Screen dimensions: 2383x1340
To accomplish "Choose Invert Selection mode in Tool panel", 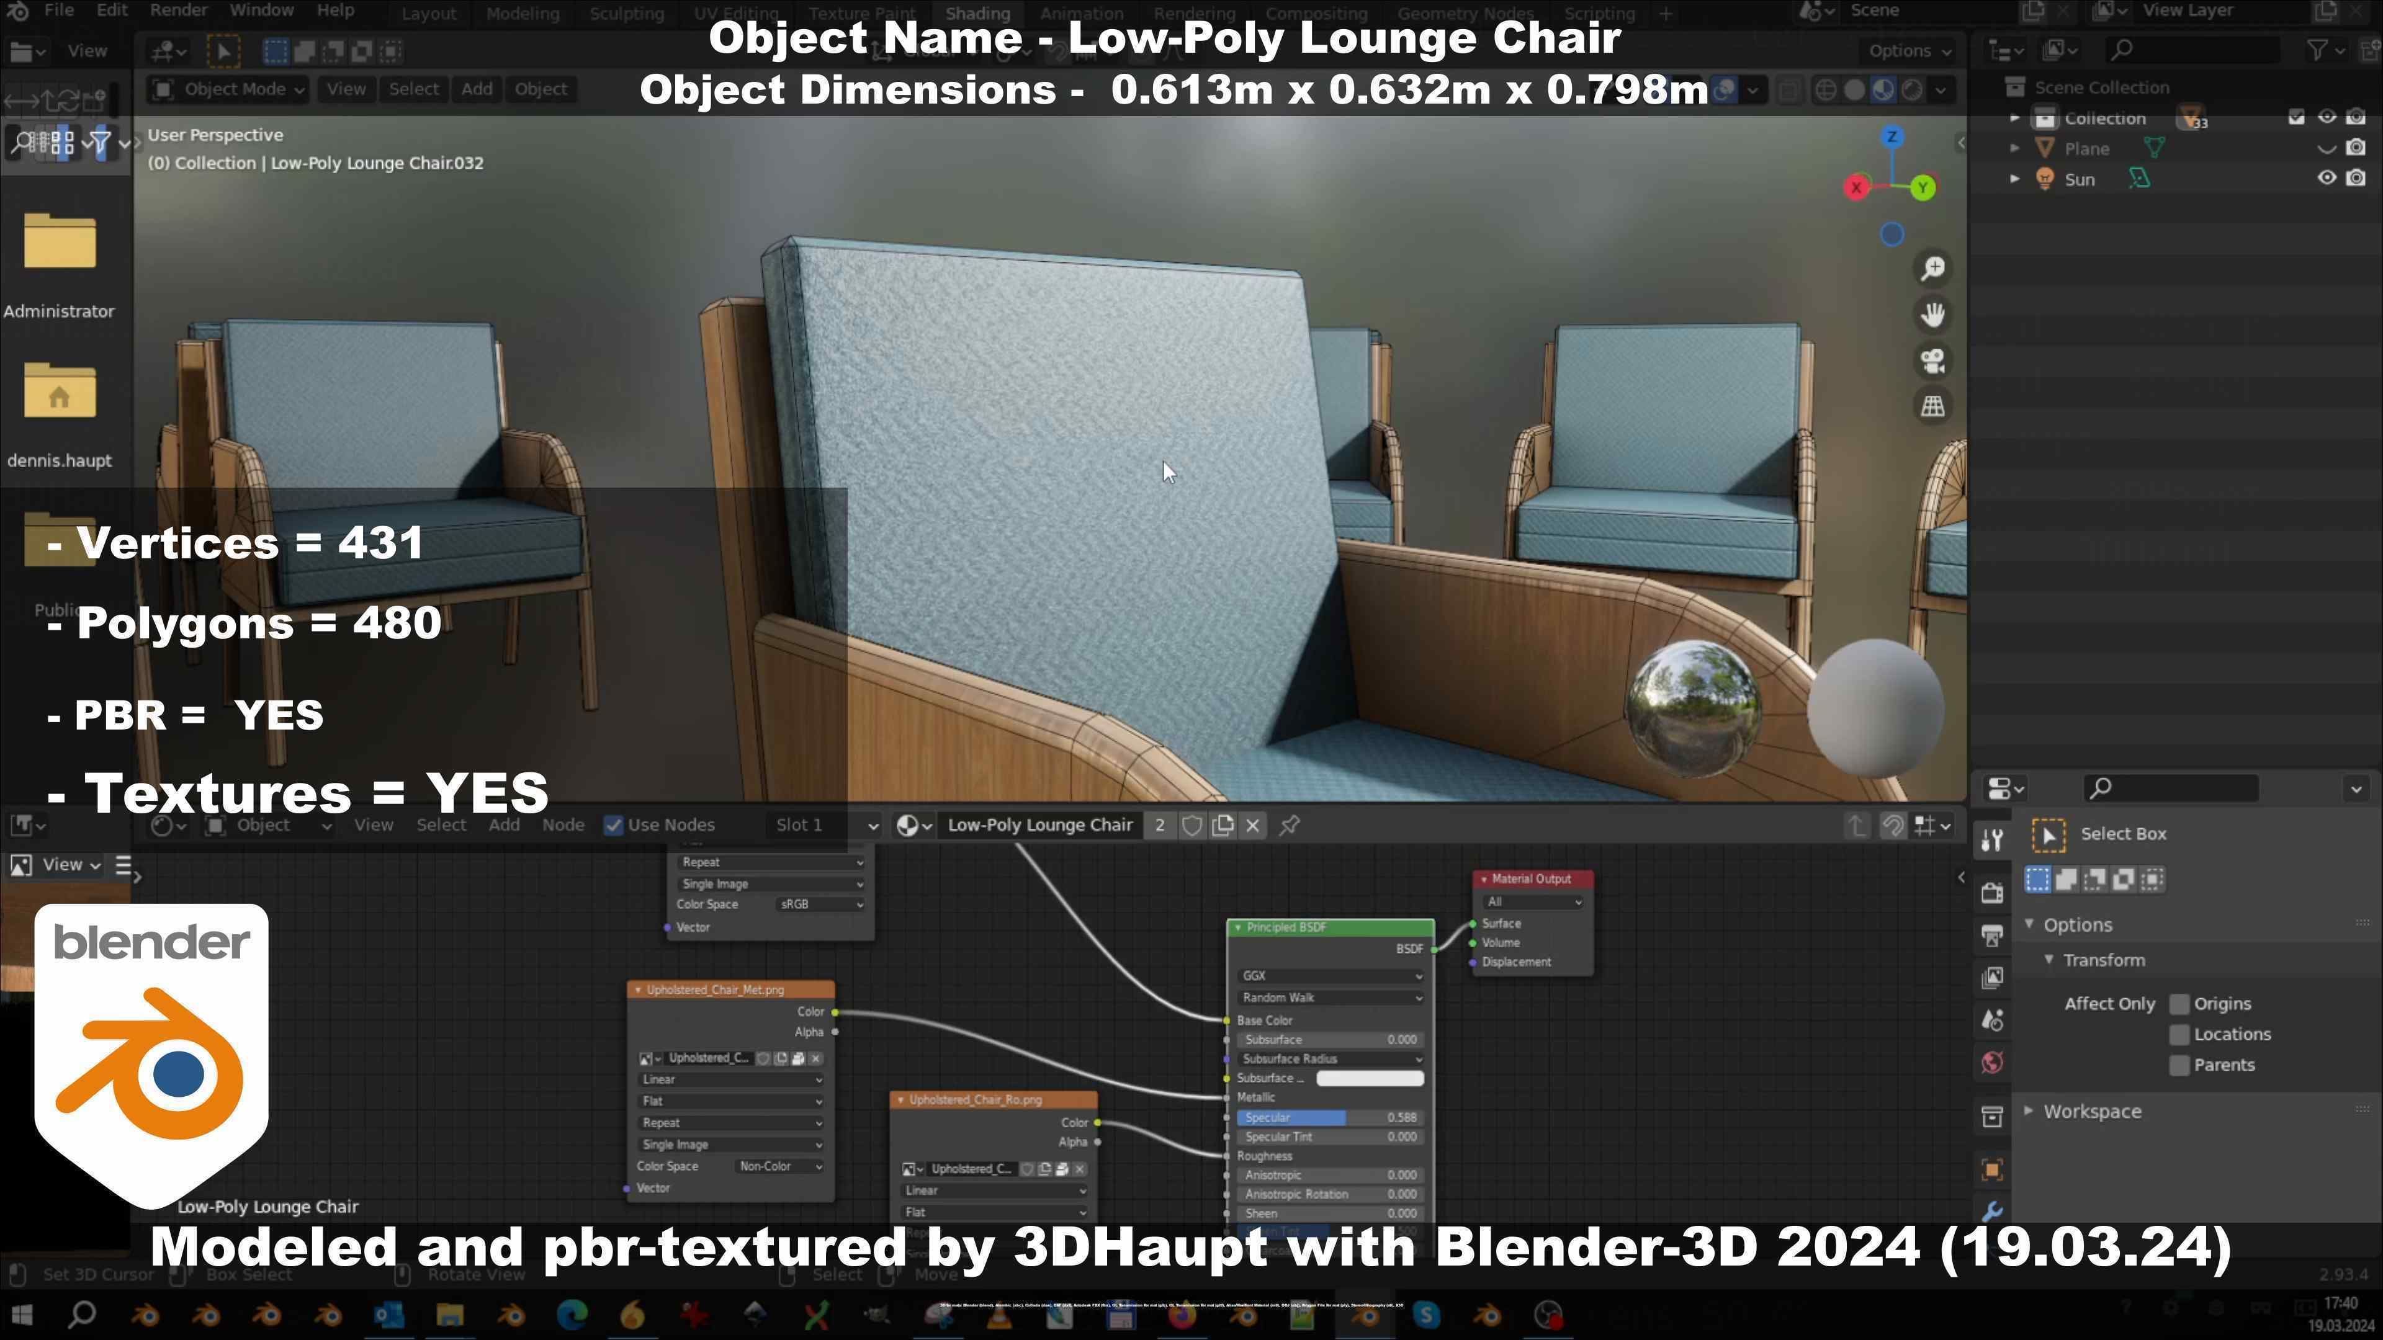I will pos(2124,880).
